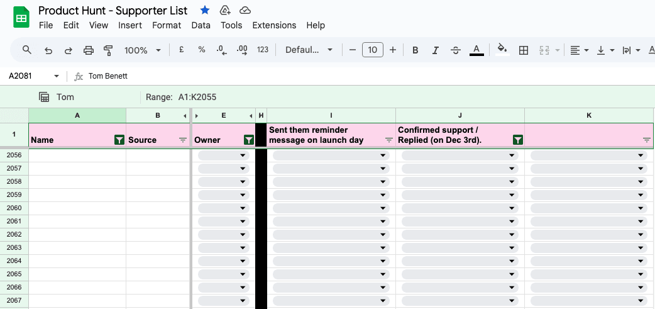Viewport: 655px width, 309px height.
Task: Print the spreadsheet
Action: 88,50
